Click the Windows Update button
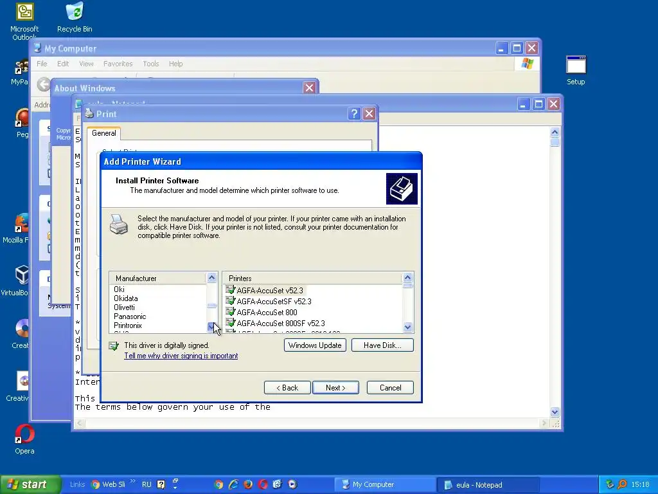Screen dimensions: 658x494 coord(315,345)
